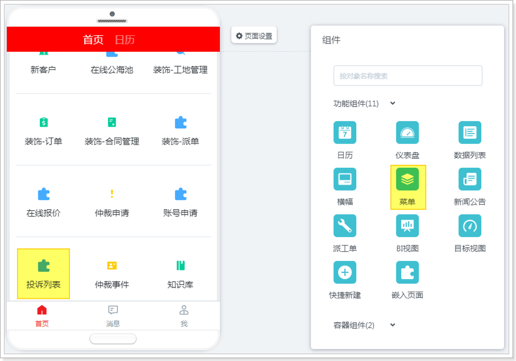Select the highlighted 菜单 menu component

408,179
